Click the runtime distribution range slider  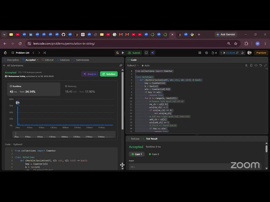(x=64, y=134)
